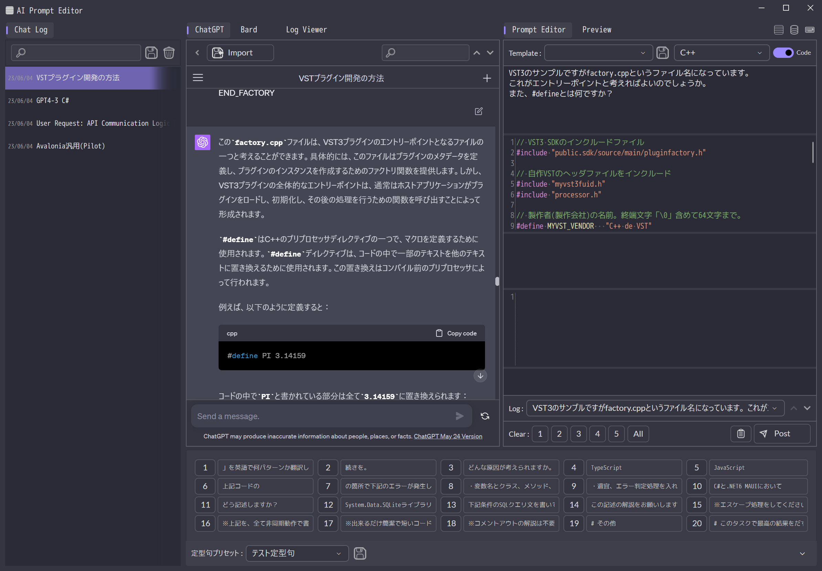Start a new chat with the plus icon
Screen dimensions: 822x571
487,77
